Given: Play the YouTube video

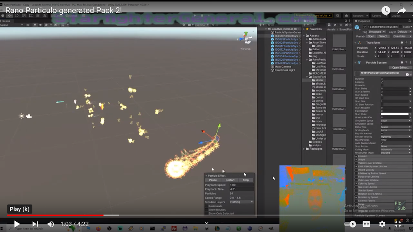Looking at the screenshot, I should [x=17, y=224].
